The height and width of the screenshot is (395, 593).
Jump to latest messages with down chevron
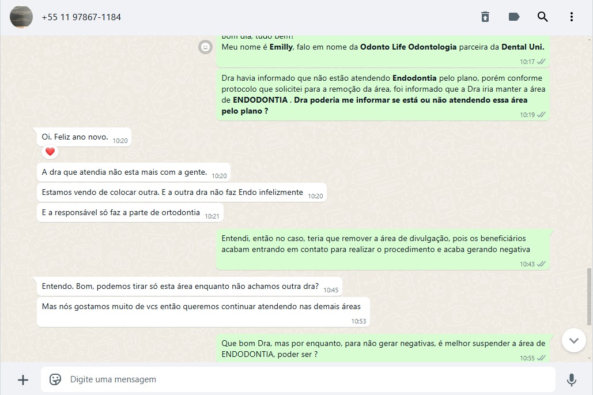[x=574, y=341]
